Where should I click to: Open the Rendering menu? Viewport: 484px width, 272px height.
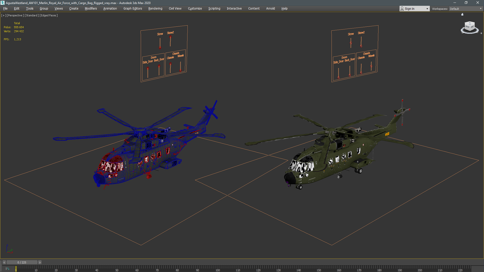[x=155, y=9]
